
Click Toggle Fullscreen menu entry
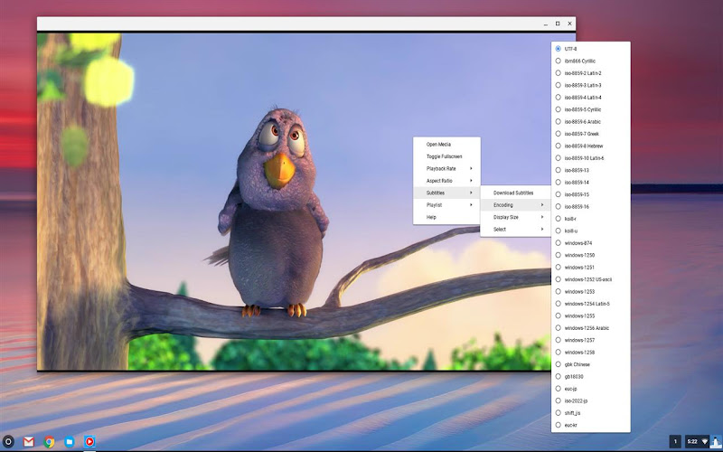point(446,156)
